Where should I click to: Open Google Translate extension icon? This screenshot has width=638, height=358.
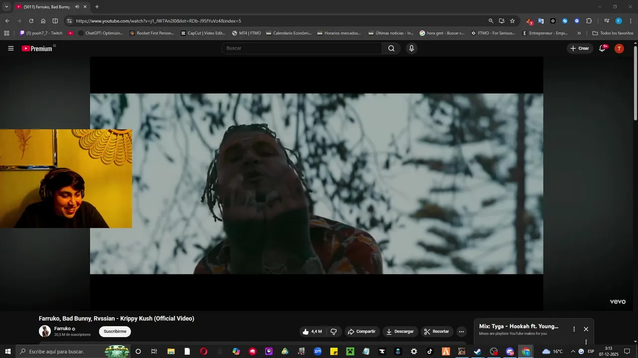click(541, 21)
